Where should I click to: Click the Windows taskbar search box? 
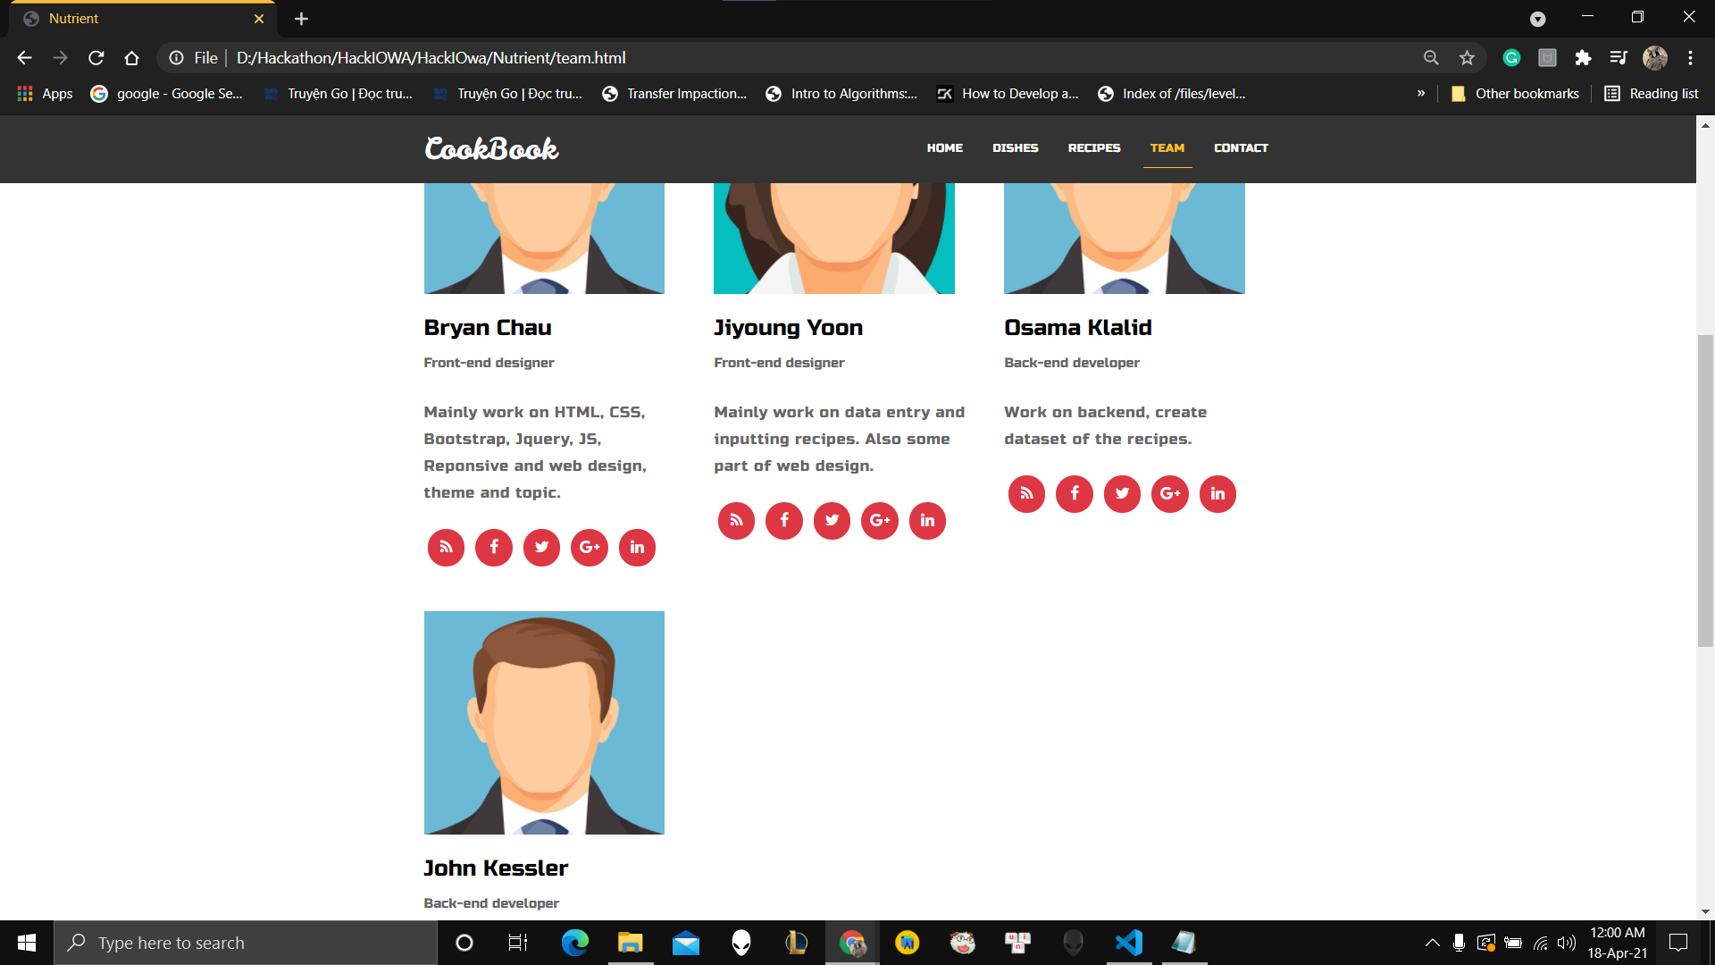click(246, 943)
